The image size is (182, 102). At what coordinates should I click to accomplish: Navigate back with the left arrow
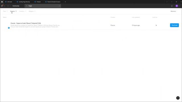coord(8,6)
